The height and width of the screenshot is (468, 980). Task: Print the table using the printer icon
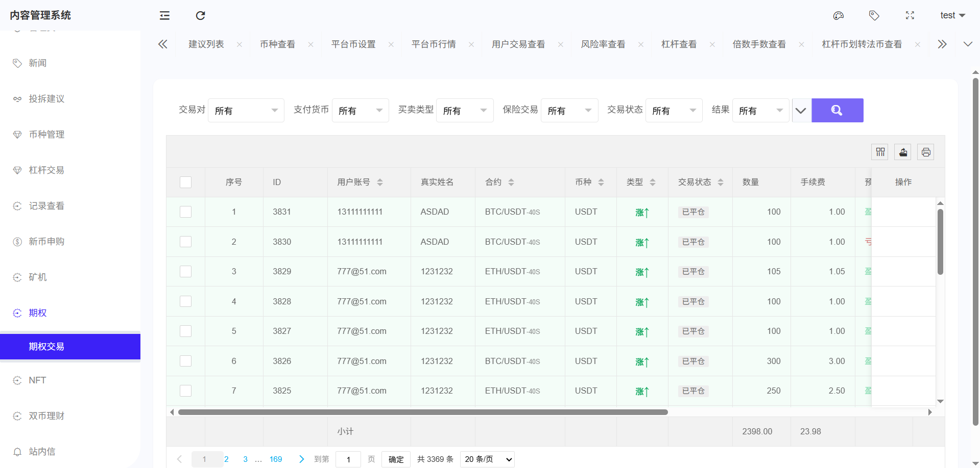tap(925, 152)
